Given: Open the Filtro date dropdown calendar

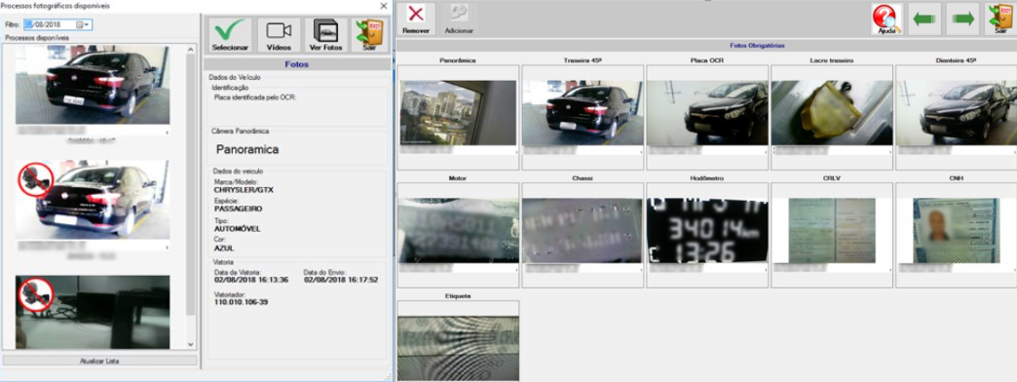Looking at the screenshot, I should (x=83, y=24).
